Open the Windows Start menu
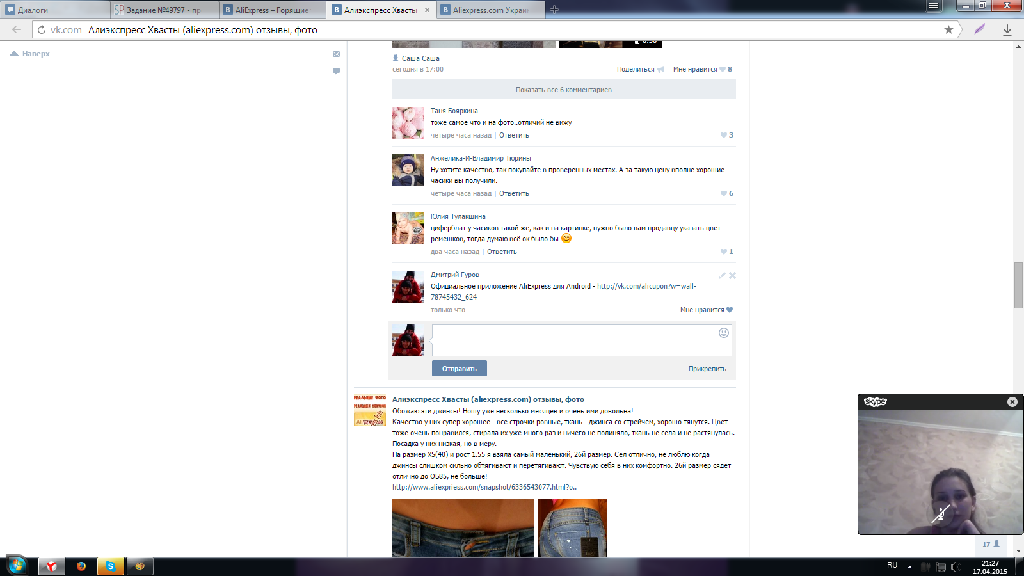1024x576 pixels. [x=17, y=566]
